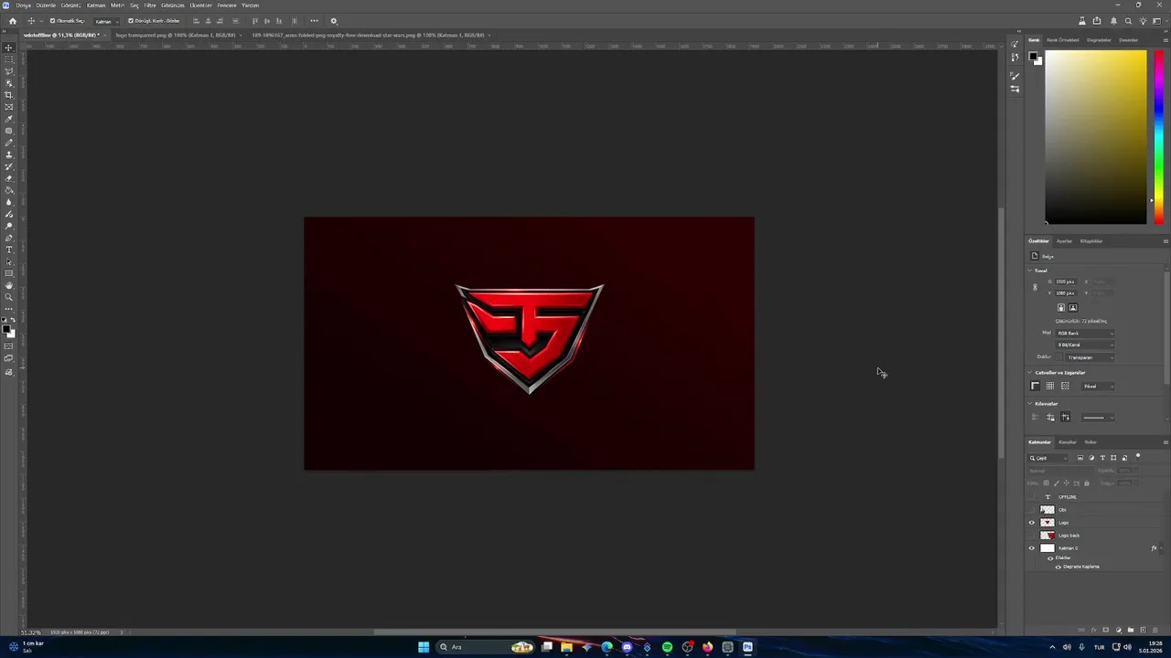Screen dimensions: 1171x658
Task: Filter layers by type (T) icon
Action: click(1102, 458)
